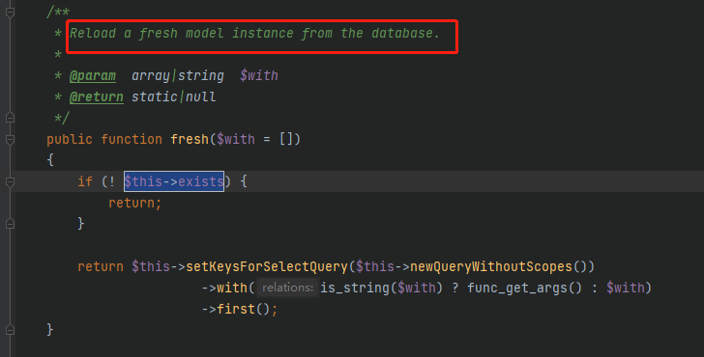Fold the if block via its gutter marker
Image resolution: width=704 pixels, height=357 pixels.
pyautogui.click(x=10, y=181)
